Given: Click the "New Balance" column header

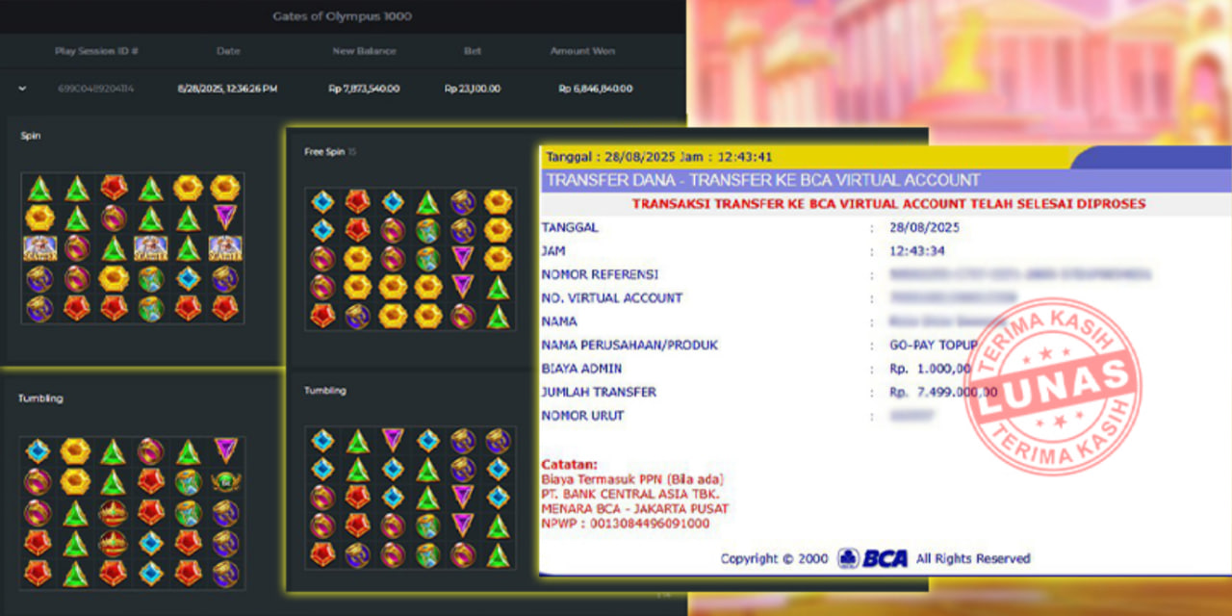Looking at the screenshot, I should click(x=364, y=51).
